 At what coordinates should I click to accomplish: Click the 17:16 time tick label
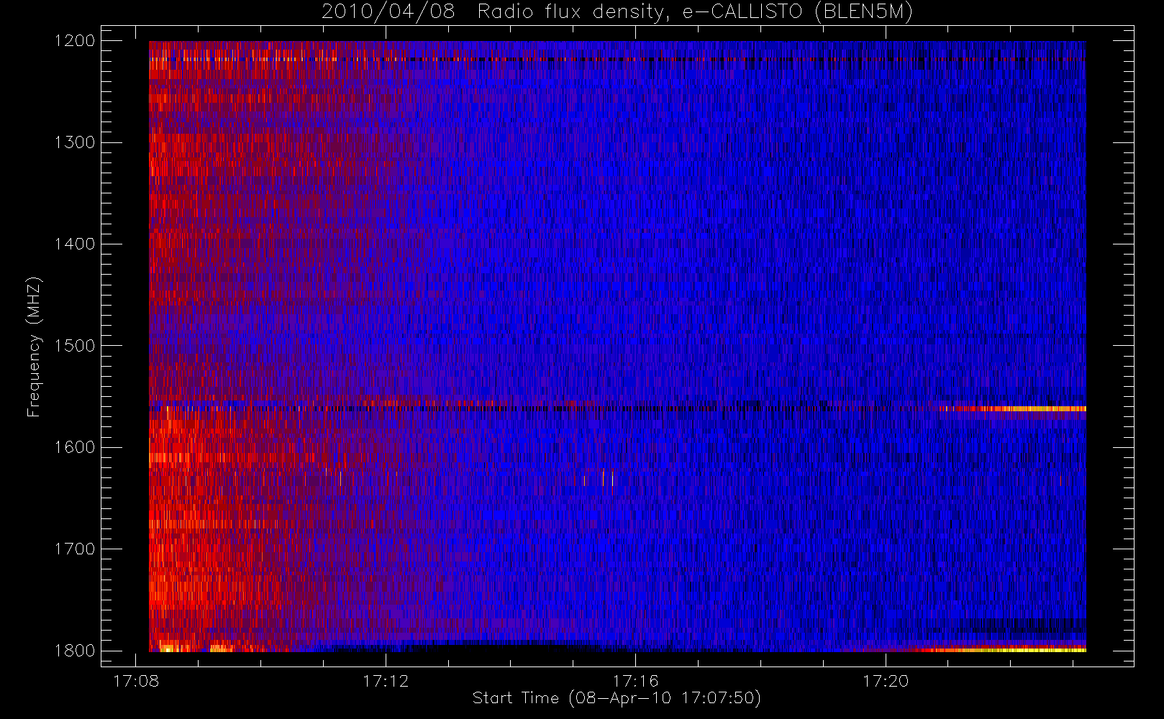click(x=635, y=681)
